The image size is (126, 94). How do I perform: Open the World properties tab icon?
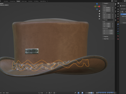pos(118,19)
